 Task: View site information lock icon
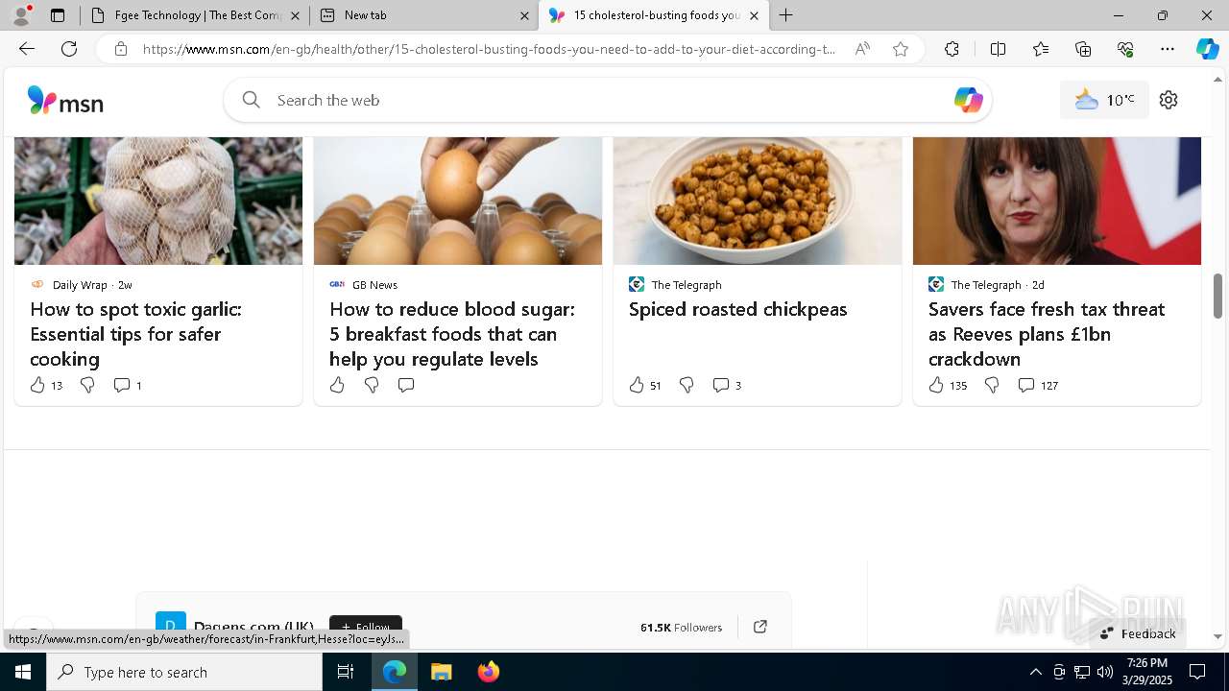click(x=121, y=49)
